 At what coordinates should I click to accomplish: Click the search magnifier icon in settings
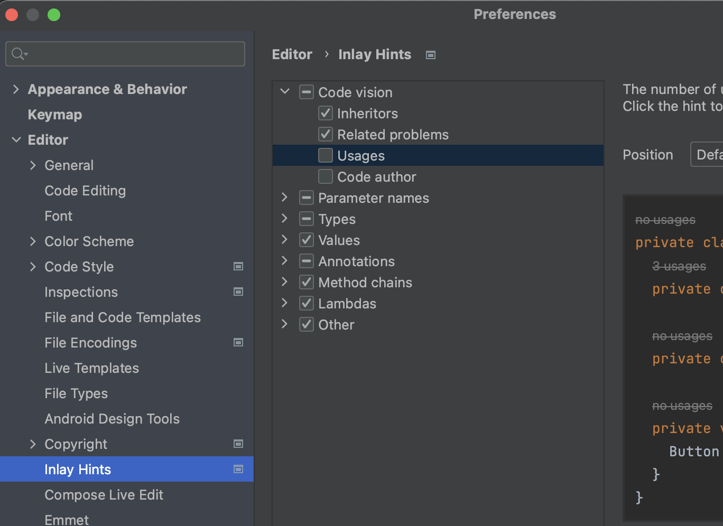(19, 54)
